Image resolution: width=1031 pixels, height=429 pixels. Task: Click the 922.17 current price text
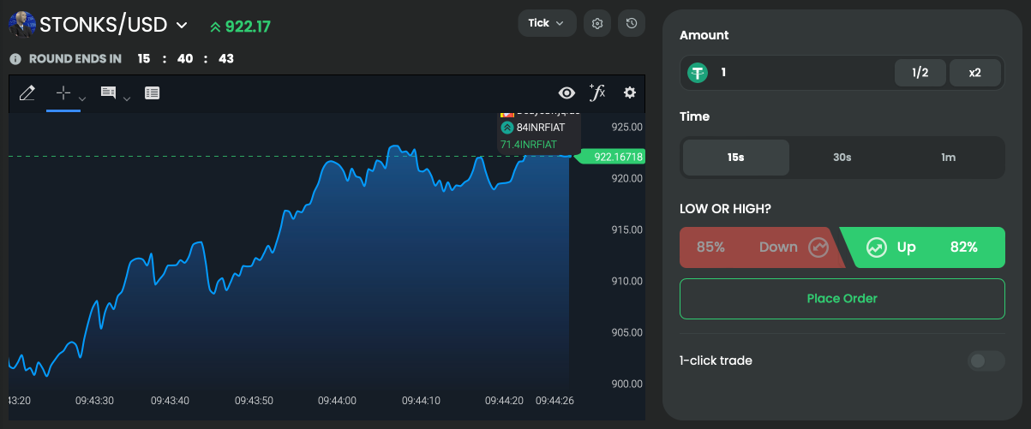click(x=248, y=27)
